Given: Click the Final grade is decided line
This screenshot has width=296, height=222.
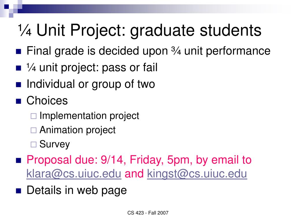Looking at the screenshot, I should [148, 51].
